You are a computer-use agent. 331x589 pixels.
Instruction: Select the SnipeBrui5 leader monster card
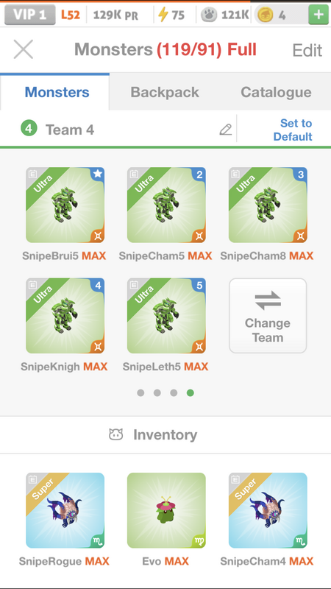pyautogui.click(x=65, y=205)
